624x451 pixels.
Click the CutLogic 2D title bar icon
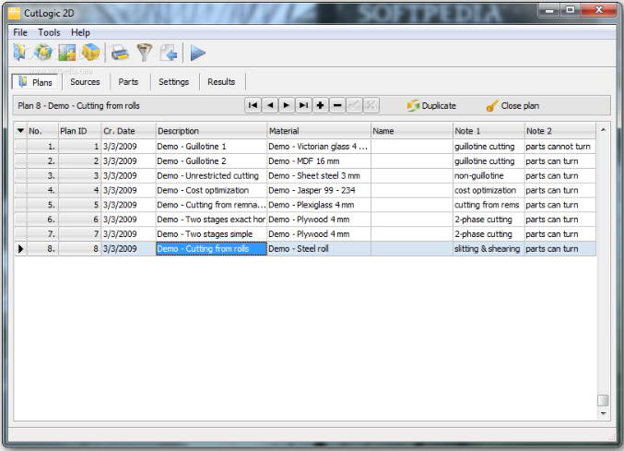click(15, 13)
